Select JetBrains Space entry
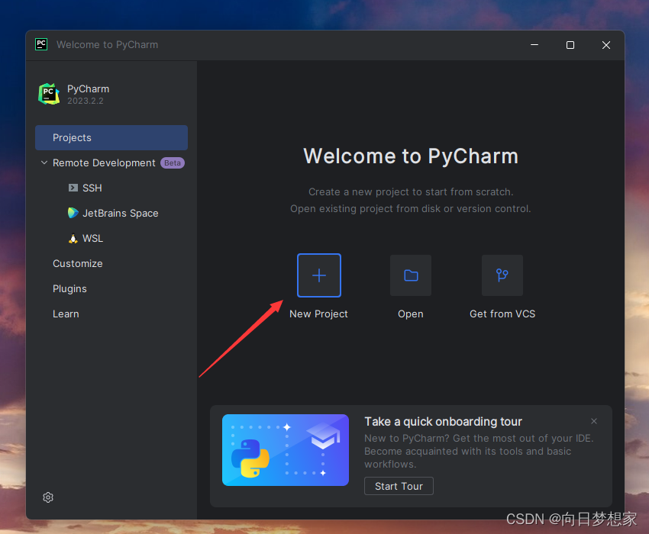649x534 pixels. coord(121,213)
